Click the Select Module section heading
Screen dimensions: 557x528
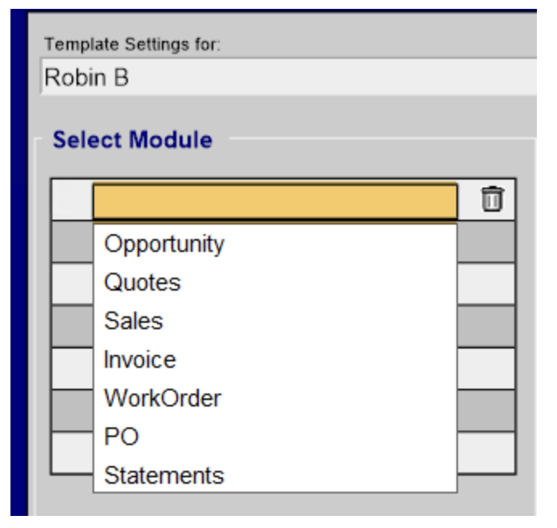click(x=133, y=139)
